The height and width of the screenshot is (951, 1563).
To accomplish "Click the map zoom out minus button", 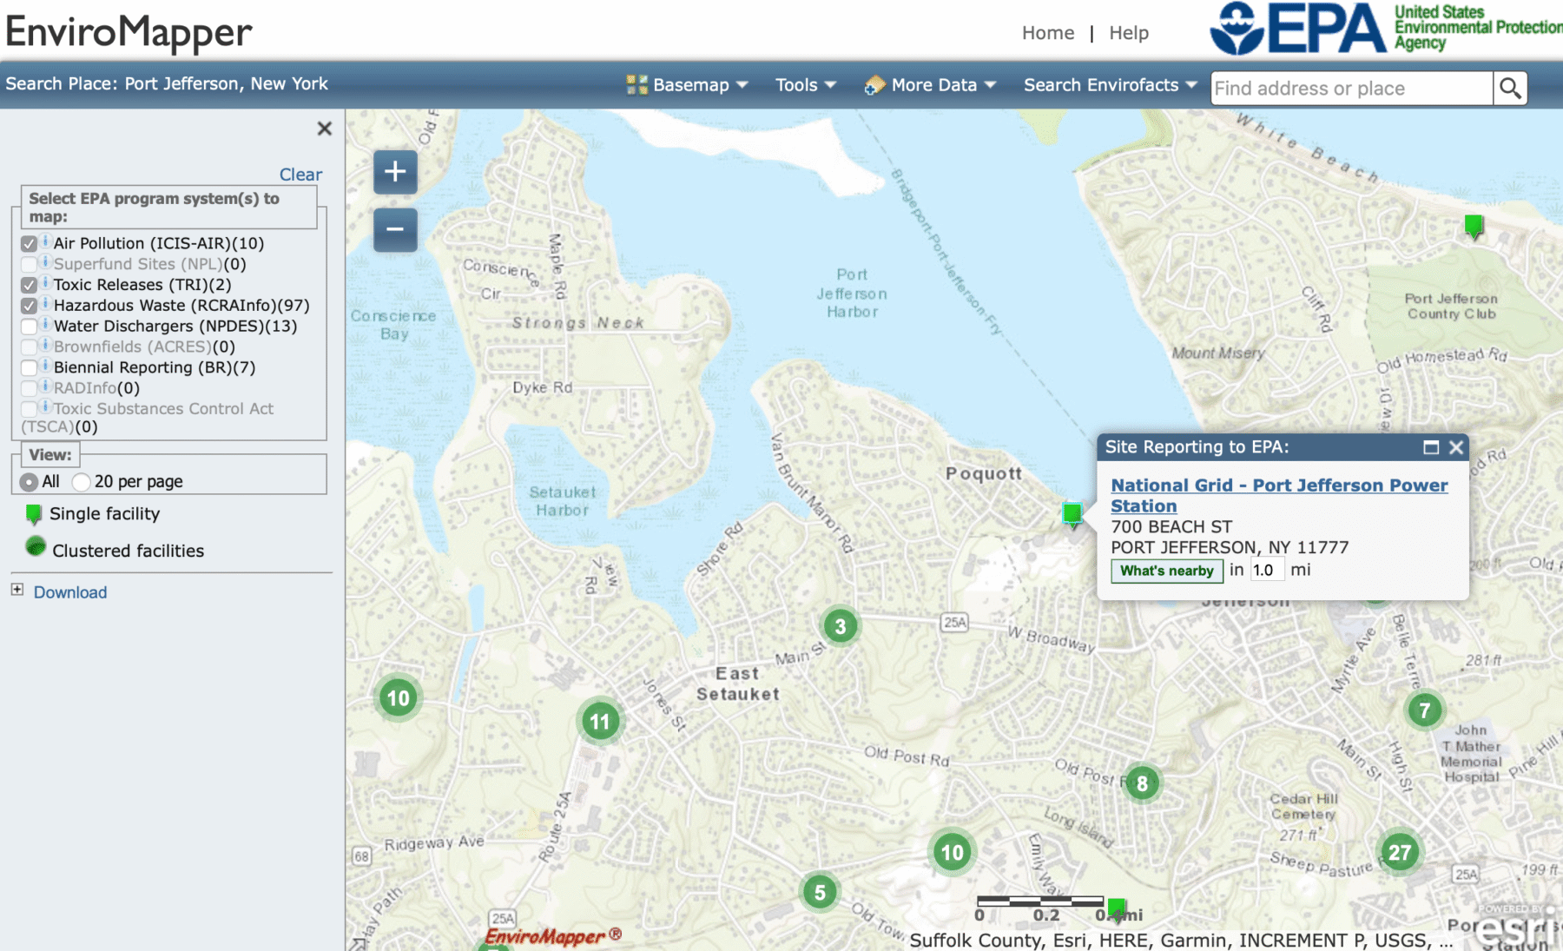I will click(395, 230).
